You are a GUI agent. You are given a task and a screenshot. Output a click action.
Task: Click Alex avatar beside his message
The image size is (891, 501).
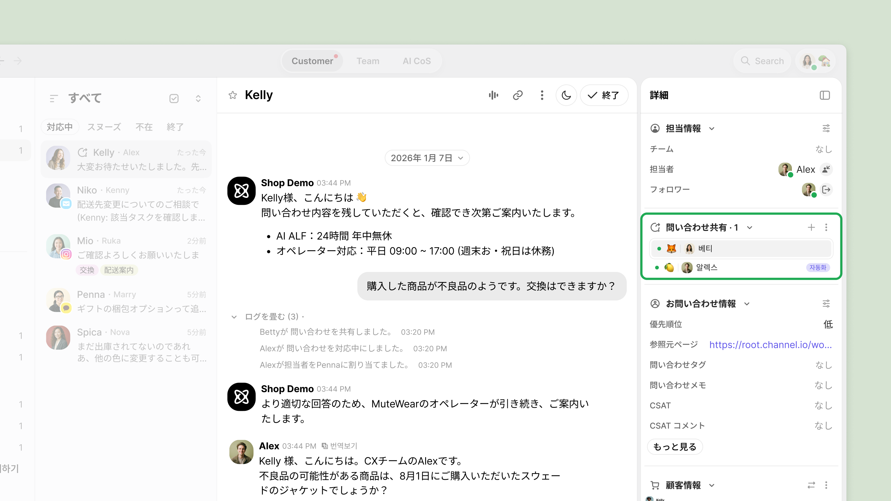tap(241, 452)
